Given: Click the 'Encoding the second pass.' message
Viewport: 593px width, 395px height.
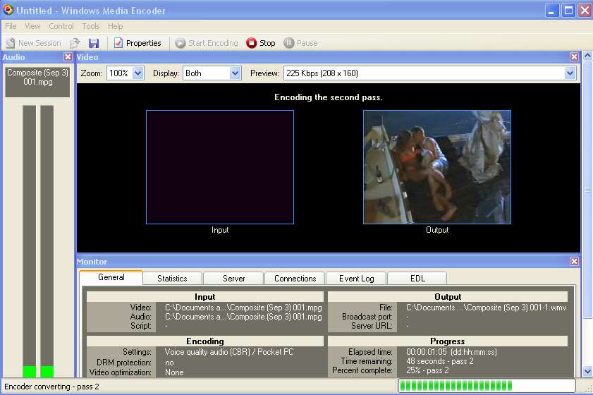Looking at the screenshot, I should click(329, 97).
